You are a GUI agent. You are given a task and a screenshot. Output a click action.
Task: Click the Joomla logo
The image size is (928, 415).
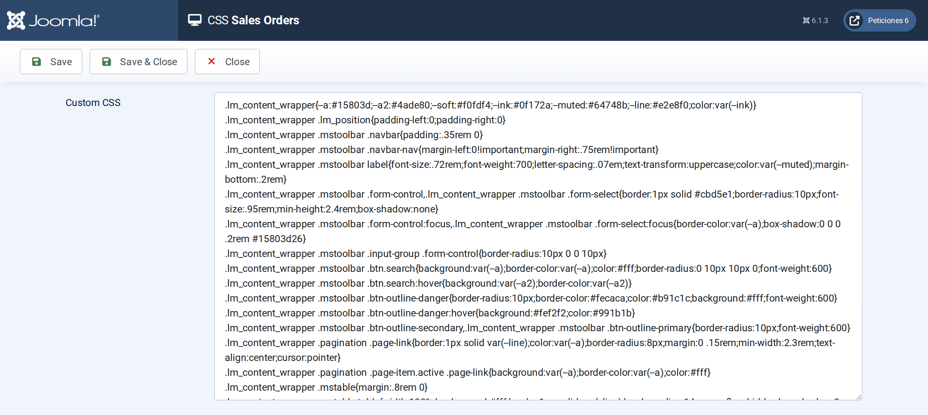[x=53, y=20]
